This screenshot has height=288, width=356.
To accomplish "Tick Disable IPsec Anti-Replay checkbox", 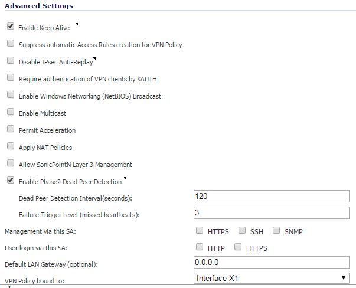I will click(11, 60).
